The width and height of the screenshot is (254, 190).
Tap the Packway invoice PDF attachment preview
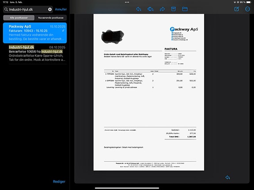click(x=149, y=92)
